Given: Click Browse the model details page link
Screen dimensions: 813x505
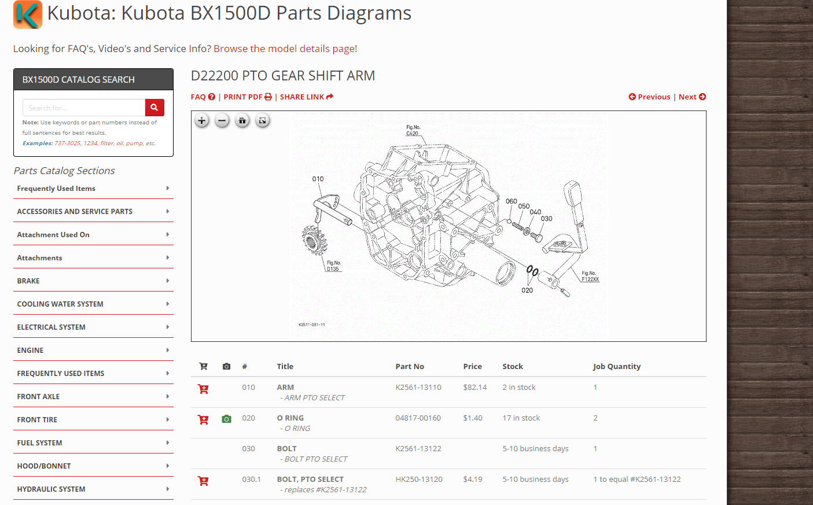Looking at the screenshot, I should [x=285, y=49].
